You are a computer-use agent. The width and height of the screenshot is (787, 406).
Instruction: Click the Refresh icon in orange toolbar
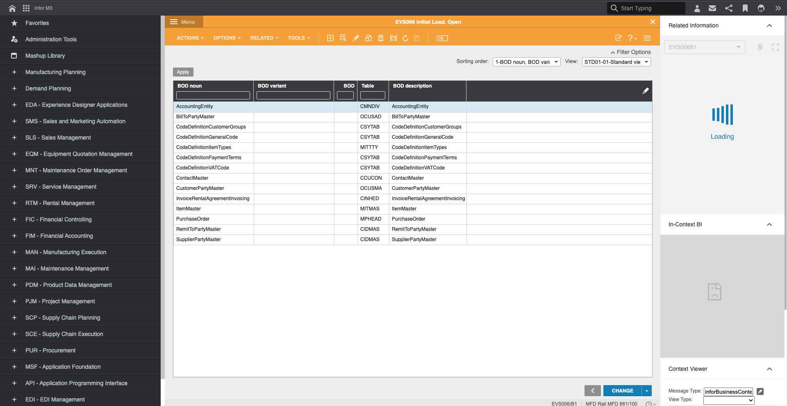pos(405,38)
